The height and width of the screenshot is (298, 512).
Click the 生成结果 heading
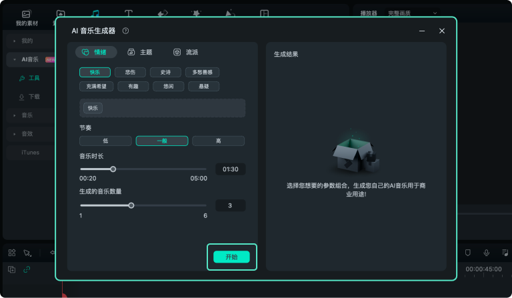coord(286,54)
